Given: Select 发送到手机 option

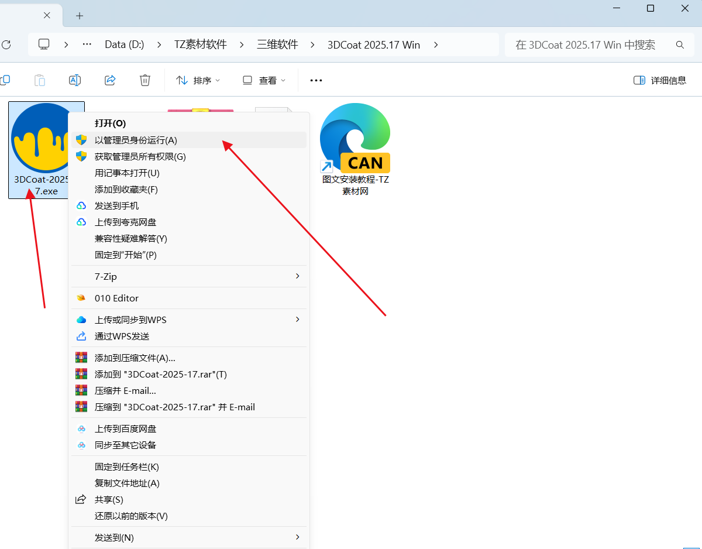Looking at the screenshot, I should [189, 205].
